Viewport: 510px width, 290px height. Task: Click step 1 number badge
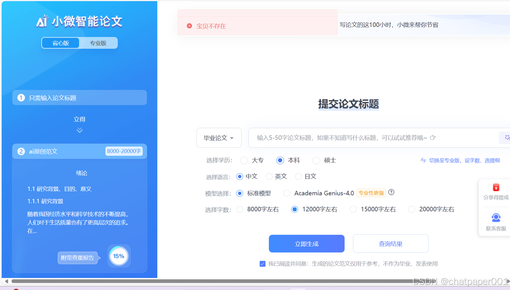(x=21, y=98)
